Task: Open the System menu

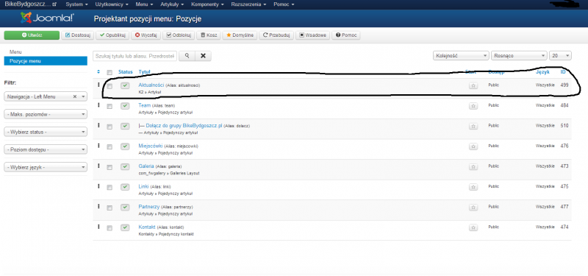Action: (76, 4)
